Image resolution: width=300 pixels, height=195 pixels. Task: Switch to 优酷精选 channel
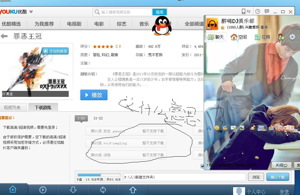pos(11,24)
